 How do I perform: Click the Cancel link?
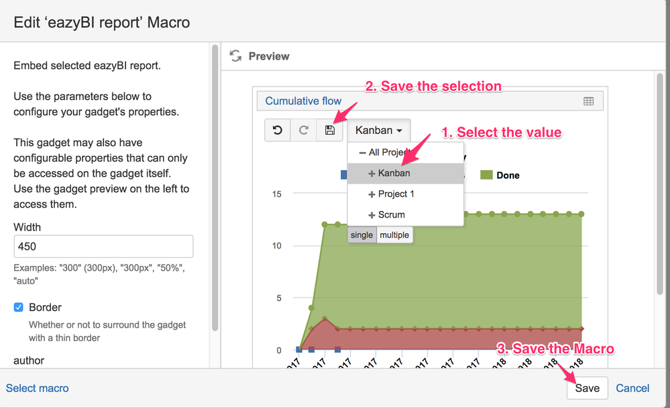point(632,388)
